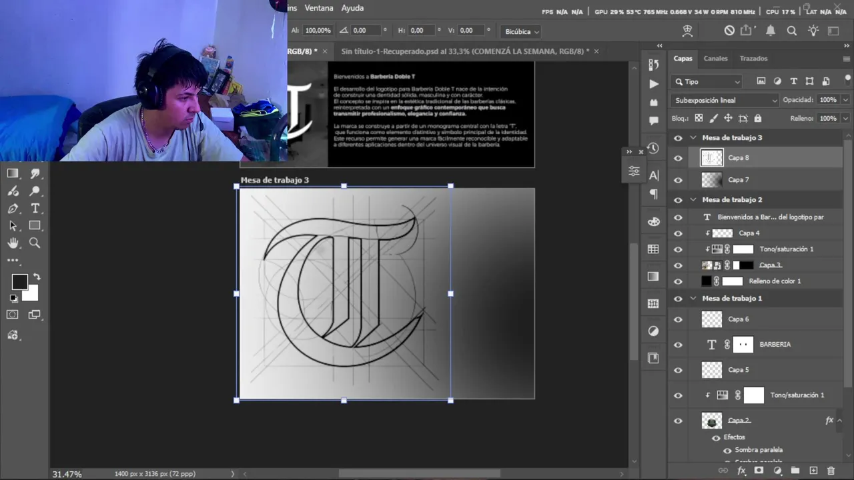The image size is (854, 480).
Task: Filter layers by type T icon
Action: pyautogui.click(x=793, y=81)
